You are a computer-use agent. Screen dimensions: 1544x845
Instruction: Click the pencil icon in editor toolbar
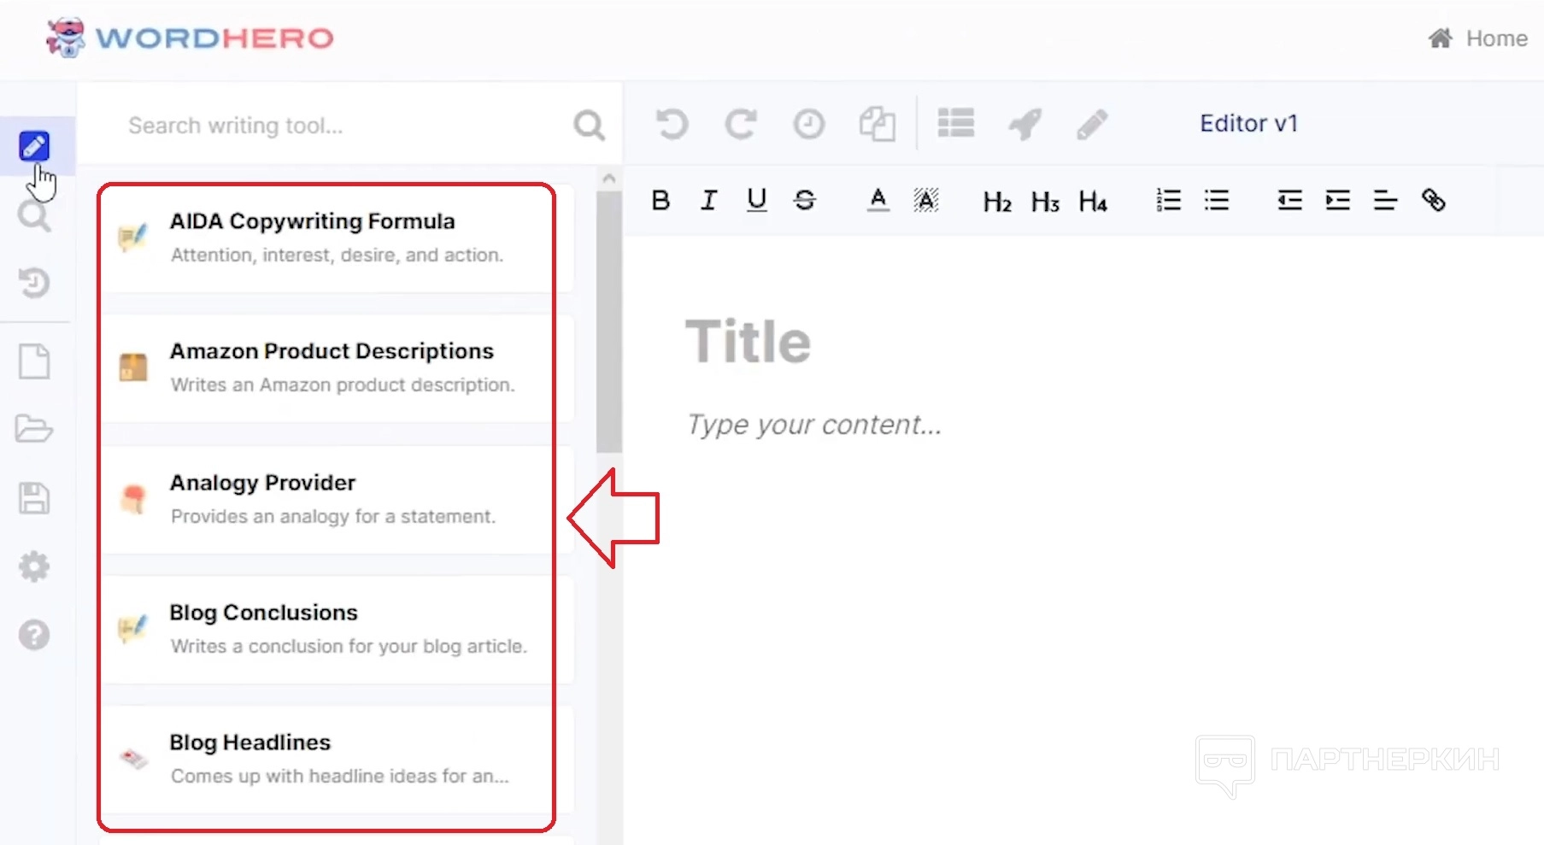1093,124
